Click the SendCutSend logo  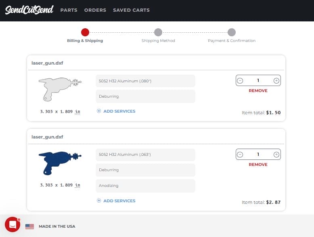29,10
